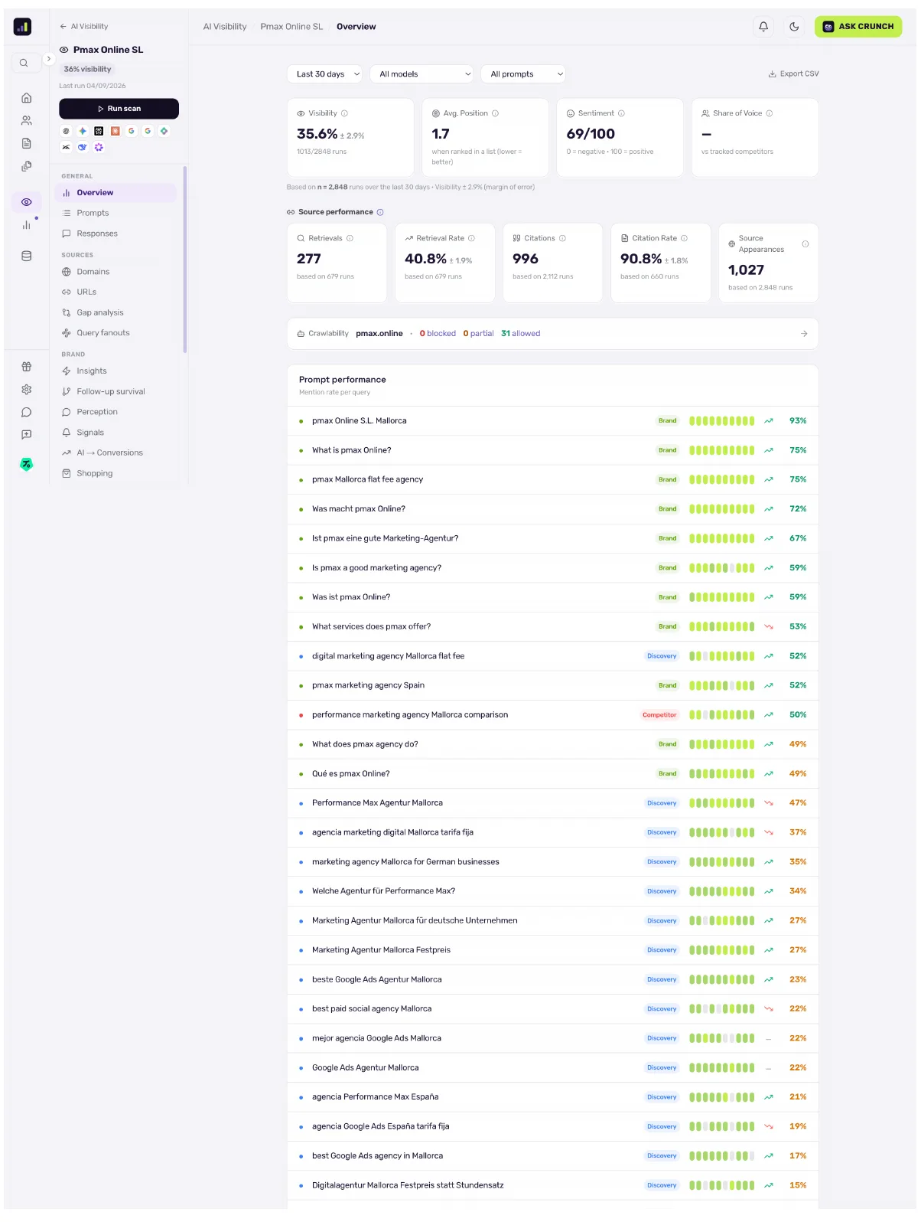Click the app logo at the top left
The width and height of the screenshot is (921, 1222).
pos(23,27)
